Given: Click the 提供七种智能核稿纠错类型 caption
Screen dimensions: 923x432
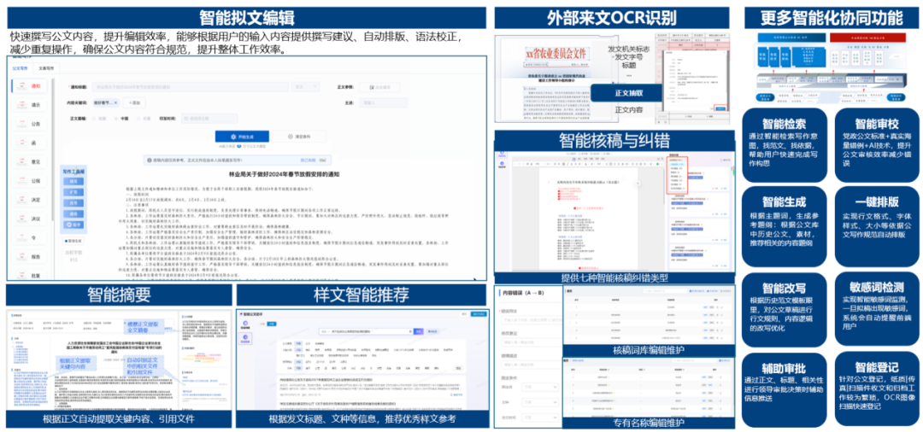Looking at the screenshot, I should (x=614, y=278).
